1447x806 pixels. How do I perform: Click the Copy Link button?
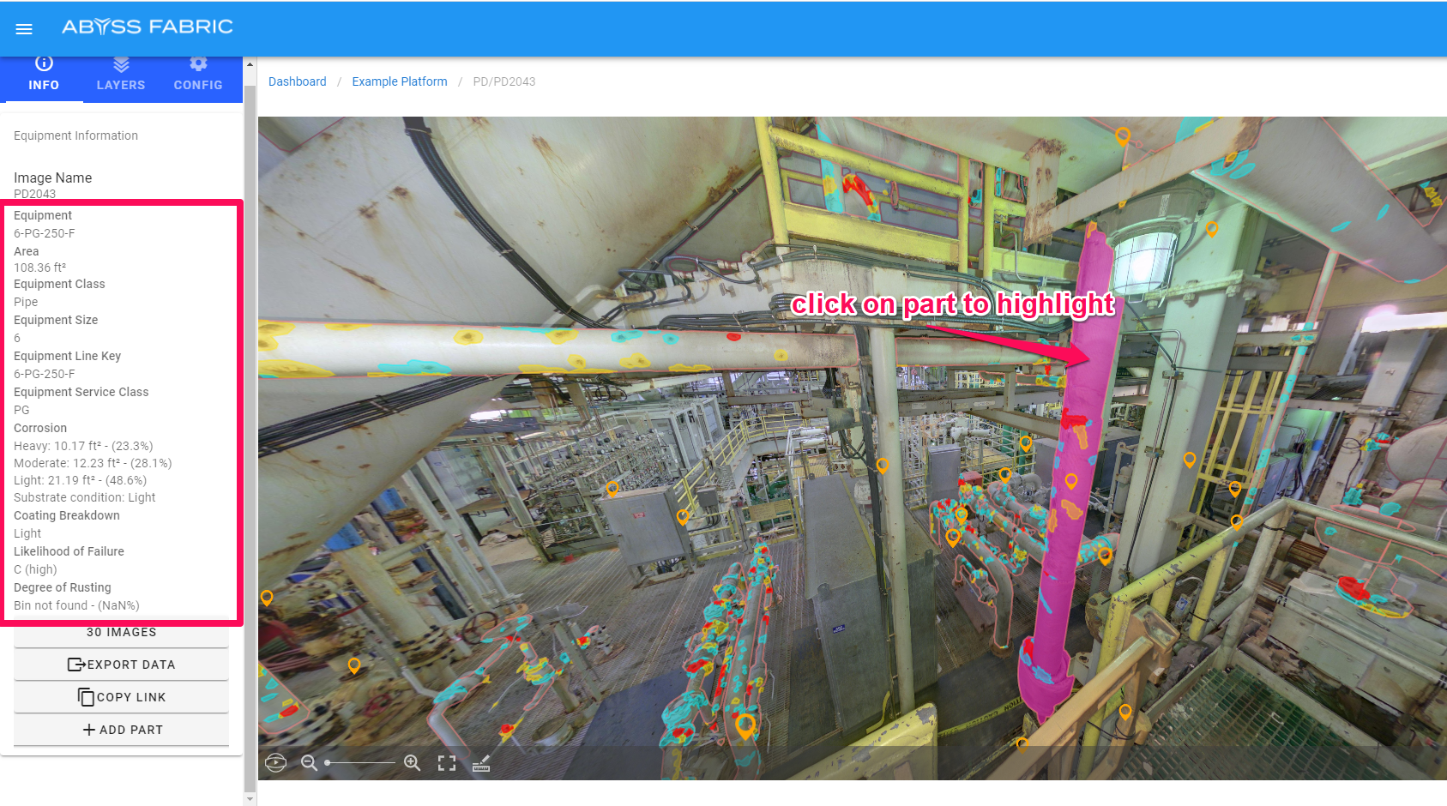pyautogui.click(x=121, y=697)
